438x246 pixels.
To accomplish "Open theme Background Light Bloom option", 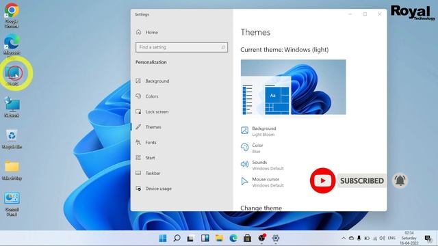I will [259, 131].
